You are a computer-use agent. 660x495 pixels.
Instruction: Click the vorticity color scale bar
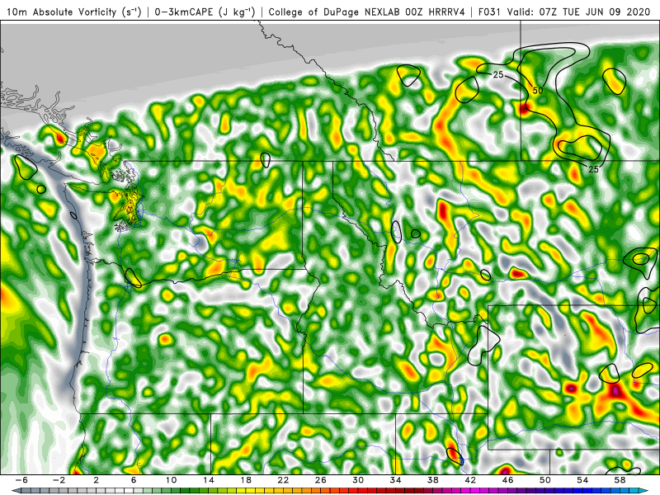click(x=330, y=491)
